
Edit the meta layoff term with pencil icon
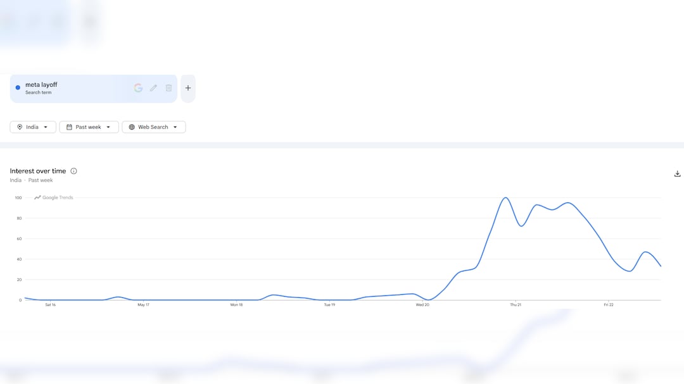click(x=153, y=88)
